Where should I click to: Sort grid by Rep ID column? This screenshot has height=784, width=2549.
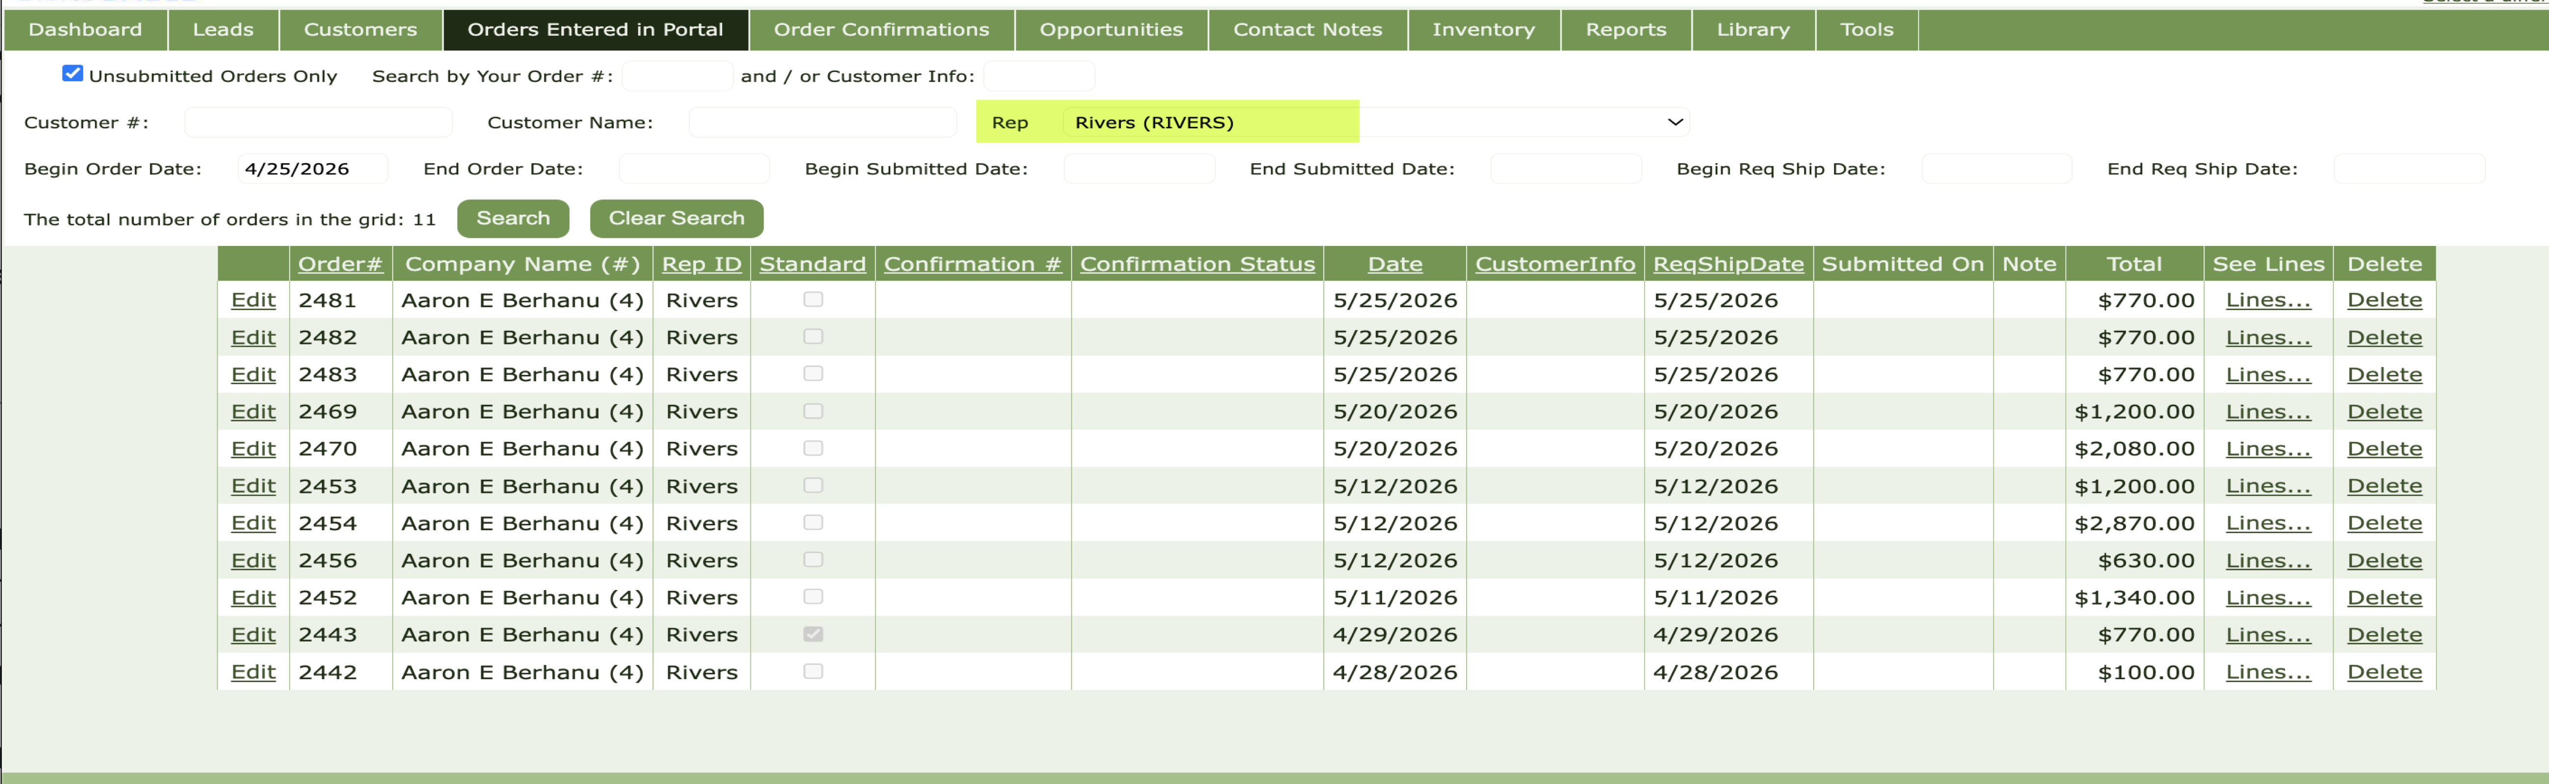700,264
